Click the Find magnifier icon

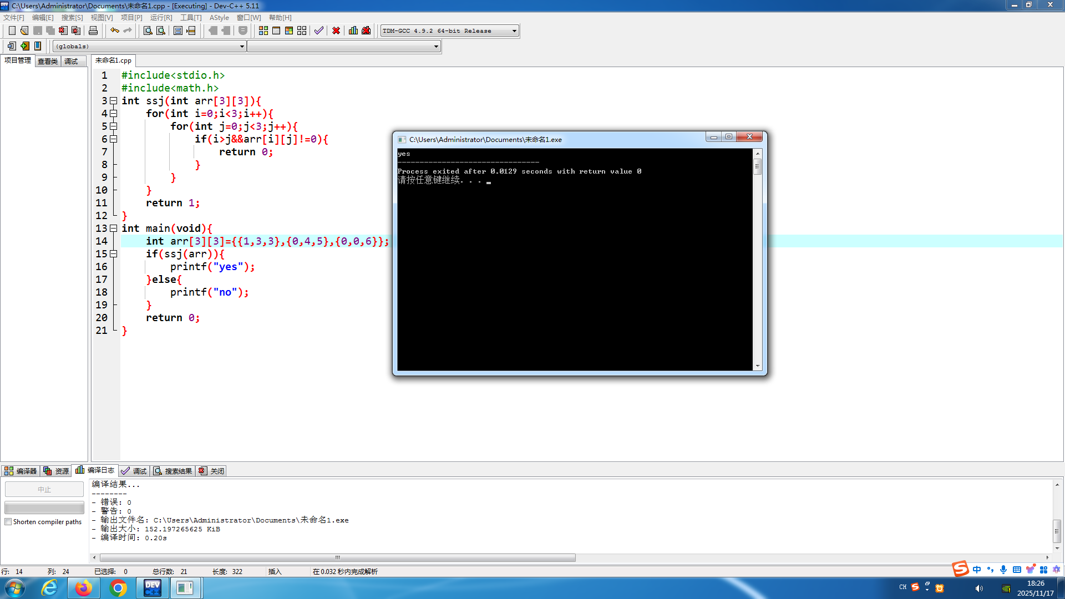point(148,31)
